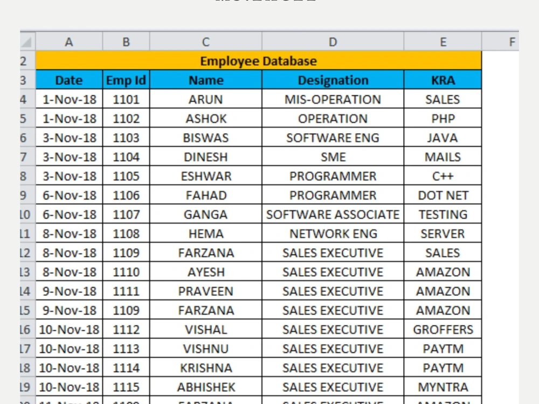Click the Name header cell
This screenshot has height=404, width=539.
point(206,80)
